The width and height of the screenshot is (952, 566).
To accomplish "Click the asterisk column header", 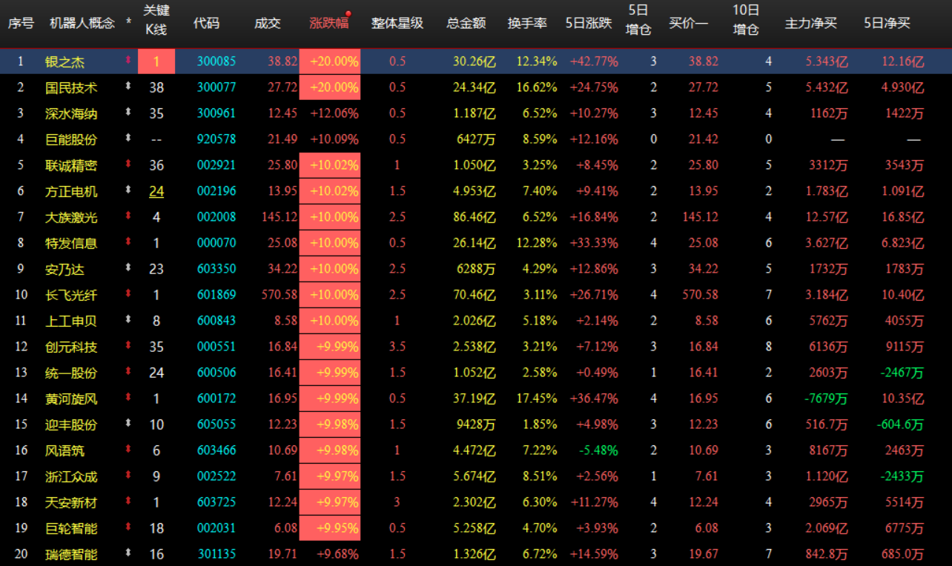I will point(129,23).
